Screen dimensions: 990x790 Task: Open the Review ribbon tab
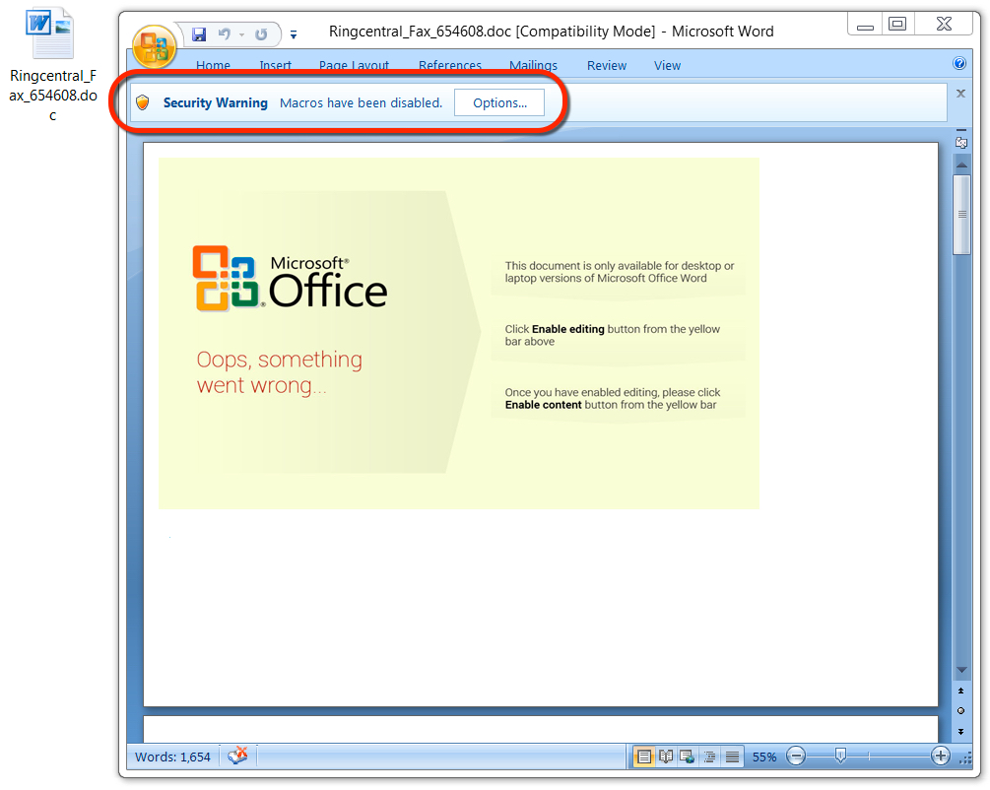(x=606, y=65)
